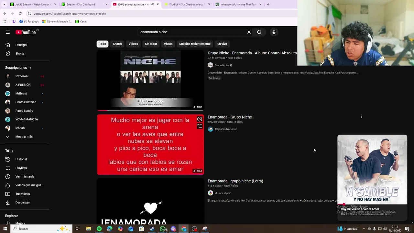Mute the YouTube tab audio icon

153,5
